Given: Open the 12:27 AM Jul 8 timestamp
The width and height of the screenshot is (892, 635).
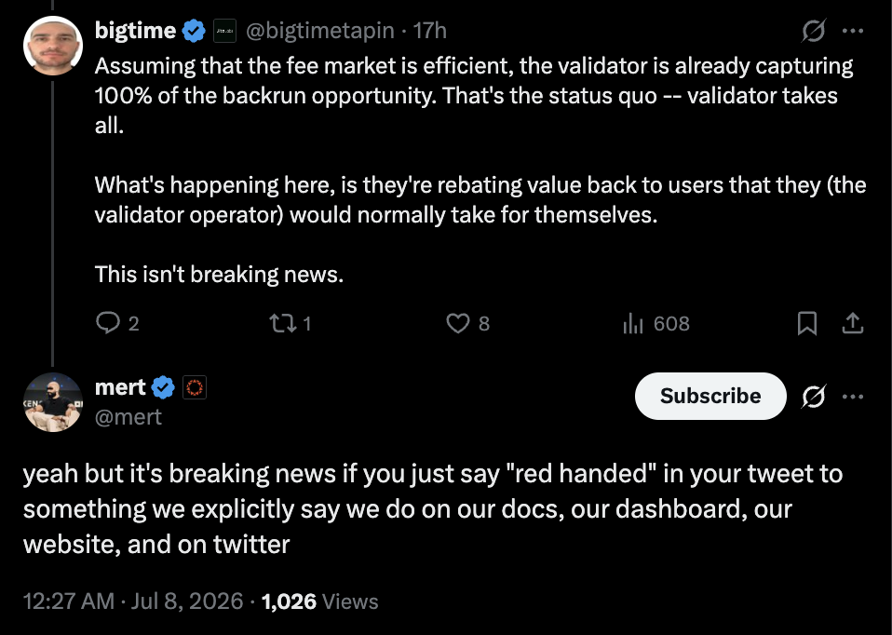Looking at the screenshot, I should [x=133, y=601].
